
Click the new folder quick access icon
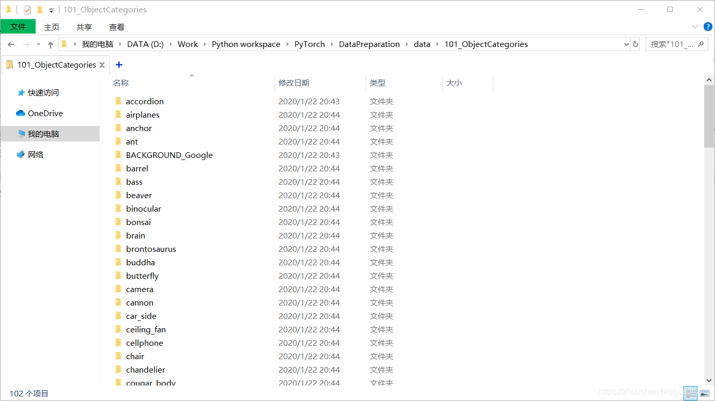coord(40,10)
